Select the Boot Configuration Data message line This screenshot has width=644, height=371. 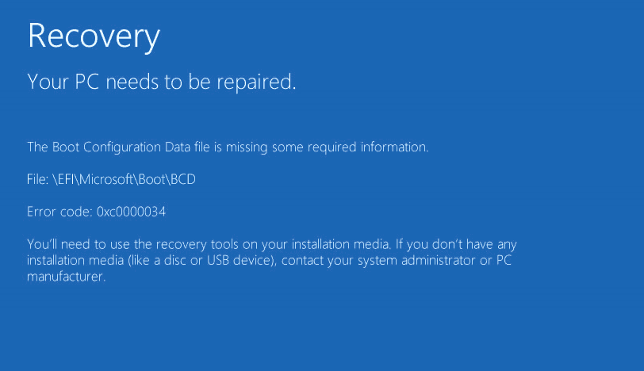(x=228, y=147)
